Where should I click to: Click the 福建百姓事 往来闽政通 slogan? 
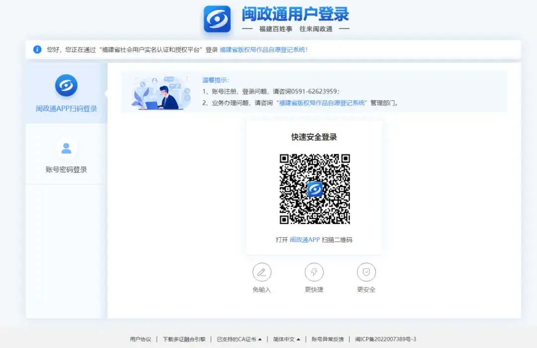pyautogui.click(x=296, y=29)
